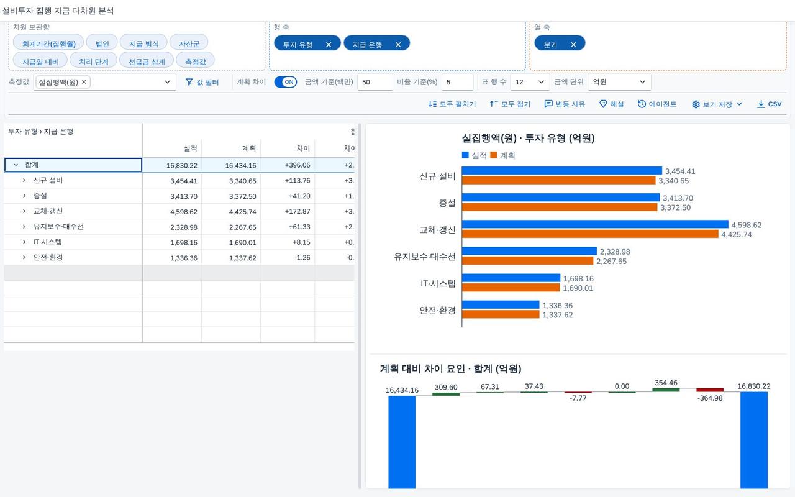Click the 비율 기준(%) input field
Image resolution: width=795 pixels, height=497 pixels.
point(458,82)
